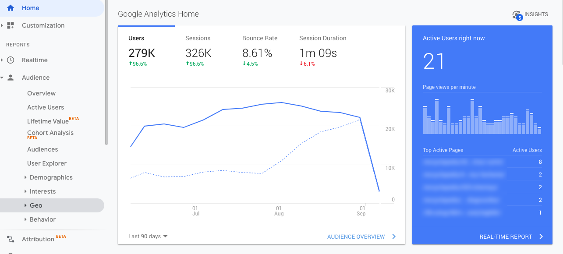Click the Realtime clock icon
The width and height of the screenshot is (563, 254).
[x=11, y=60]
